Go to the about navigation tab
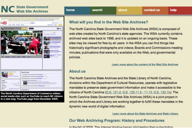192x131 pixels. [x=129, y=11]
